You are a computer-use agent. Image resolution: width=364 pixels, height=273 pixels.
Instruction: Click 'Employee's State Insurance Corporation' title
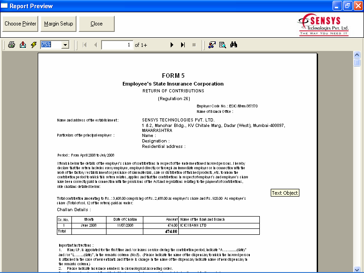point(173,84)
